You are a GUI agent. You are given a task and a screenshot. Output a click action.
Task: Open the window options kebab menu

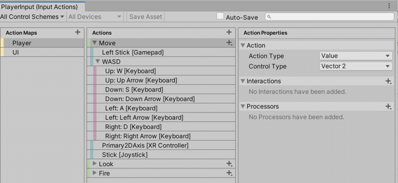(x=389, y=6)
